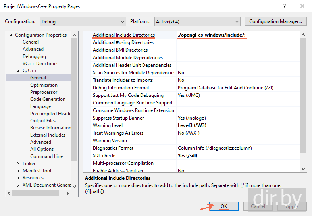This screenshot has width=312, height=216.
Task: Open the Configuration dropdown
Action: (83, 21)
